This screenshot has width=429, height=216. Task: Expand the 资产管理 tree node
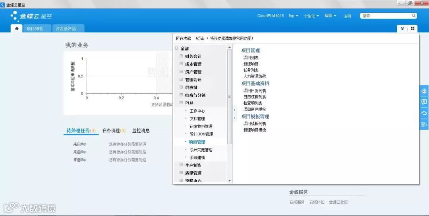coord(181,71)
